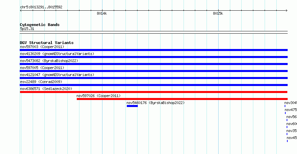Click the 5p15.31 cytogenetic band bar
297x154 pixels.
154,32
